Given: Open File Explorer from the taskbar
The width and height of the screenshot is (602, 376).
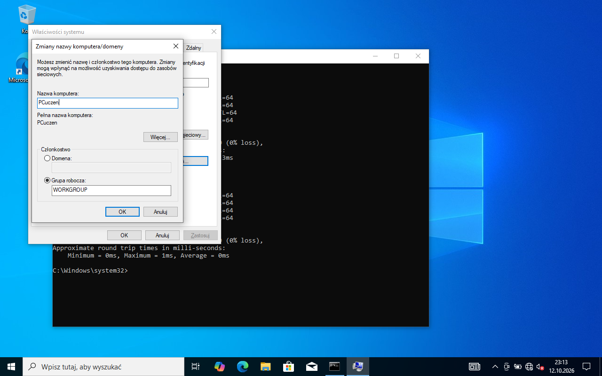Looking at the screenshot, I should [x=265, y=367].
